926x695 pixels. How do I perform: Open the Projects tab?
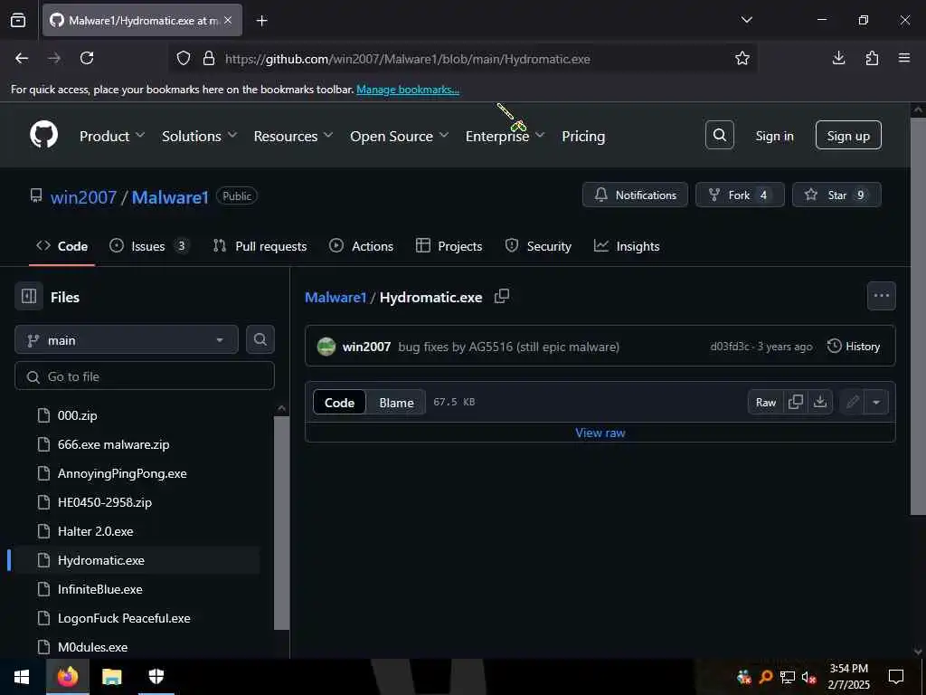449,246
